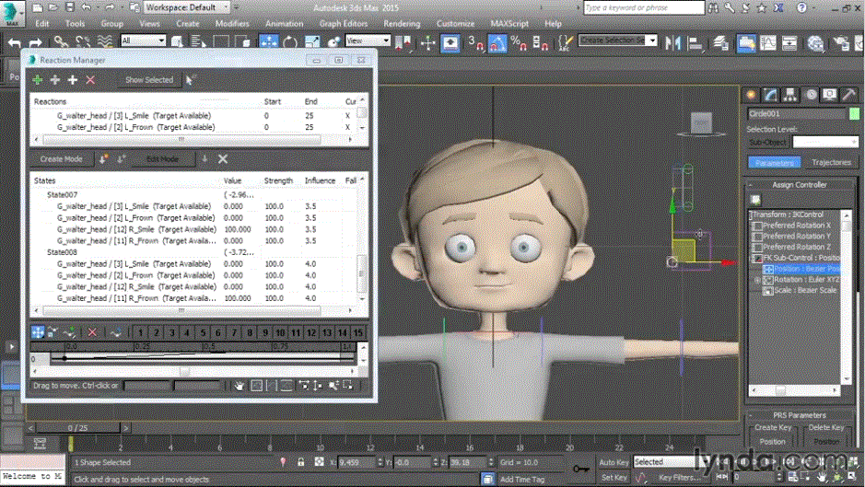Click the Save File icon in quick access bar
Viewport: 865px width, 487px height.
pos(69,7)
